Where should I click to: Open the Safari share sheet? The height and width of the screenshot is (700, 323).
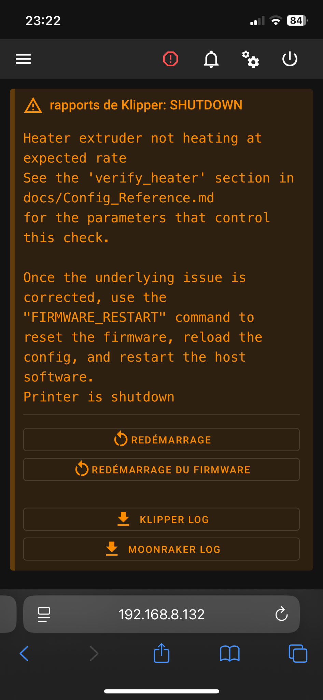point(161,653)
